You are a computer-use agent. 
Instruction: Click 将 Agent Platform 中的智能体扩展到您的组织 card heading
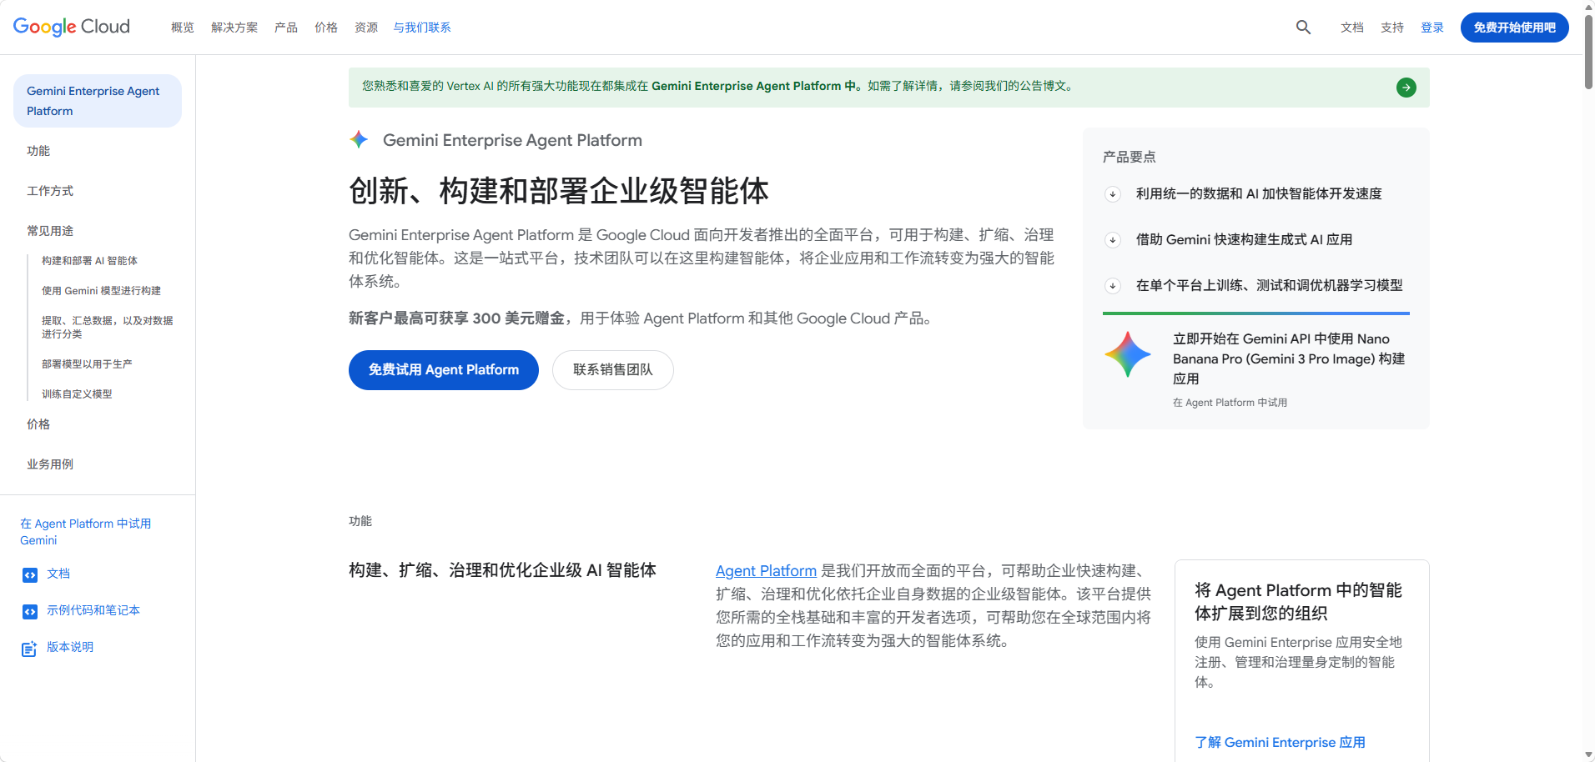coord(1298,602)
